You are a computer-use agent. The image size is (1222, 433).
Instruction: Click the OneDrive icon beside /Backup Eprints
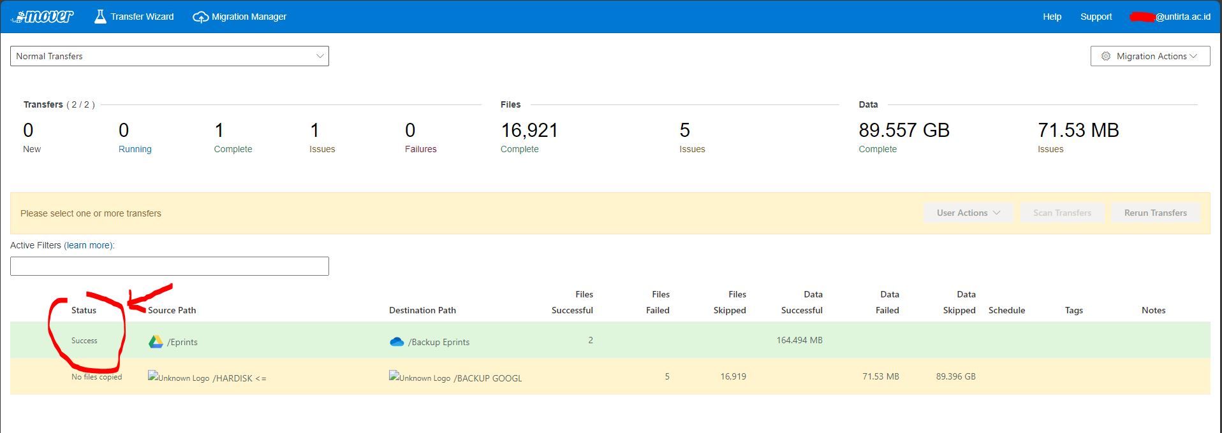(397, 342)
